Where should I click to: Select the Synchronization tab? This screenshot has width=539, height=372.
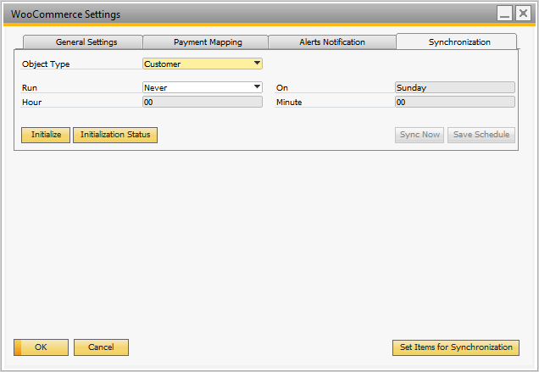click(x=458, y=42)
